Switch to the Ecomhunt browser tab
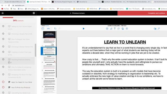The height and width of the screenshot is (94, 167). [113, 2]
